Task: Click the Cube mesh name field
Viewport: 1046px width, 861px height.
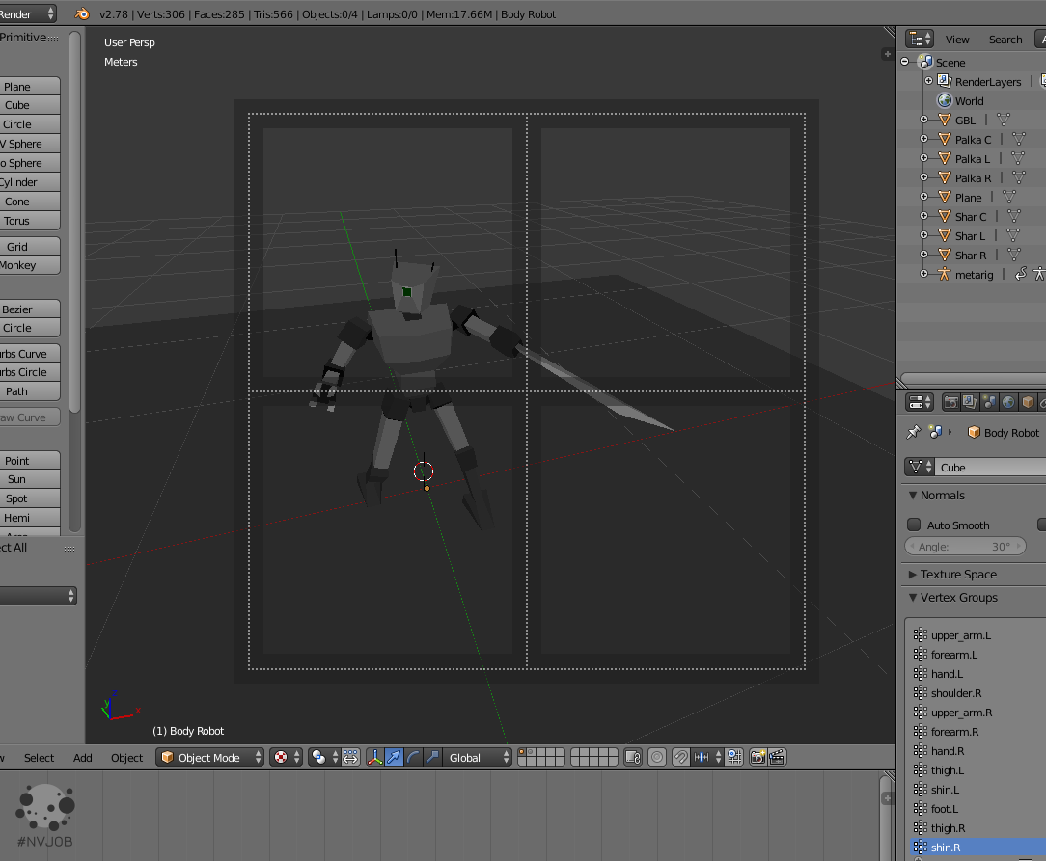Action: pos(991,468)
